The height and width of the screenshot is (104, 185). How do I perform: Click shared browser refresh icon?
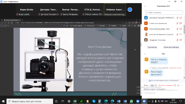[9, 23]
